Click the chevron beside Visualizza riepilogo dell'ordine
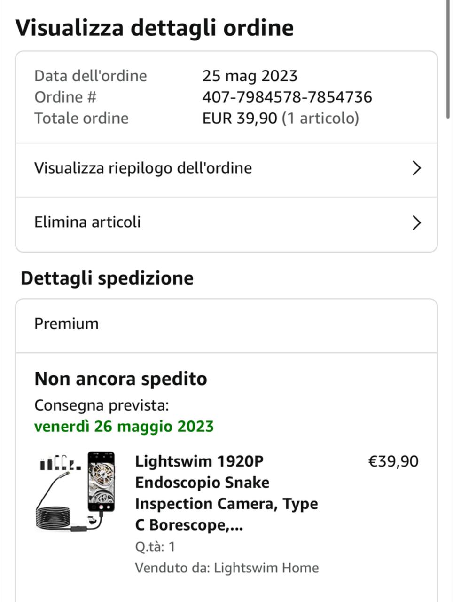 pyautogui.click(x=416, y=168)
